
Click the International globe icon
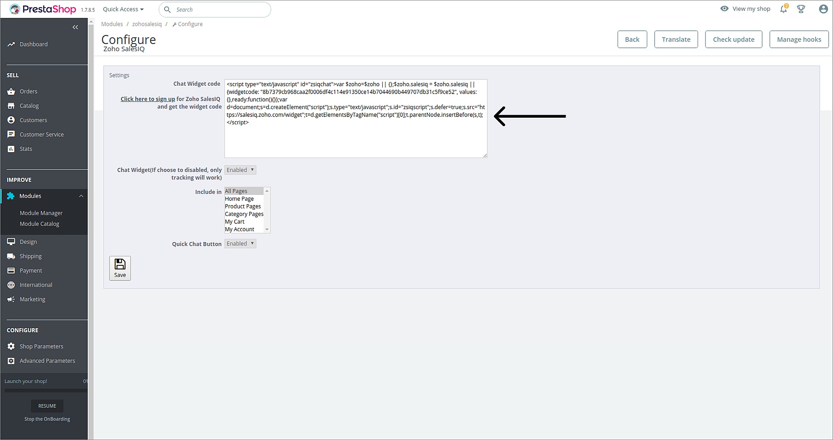point(11,285)
